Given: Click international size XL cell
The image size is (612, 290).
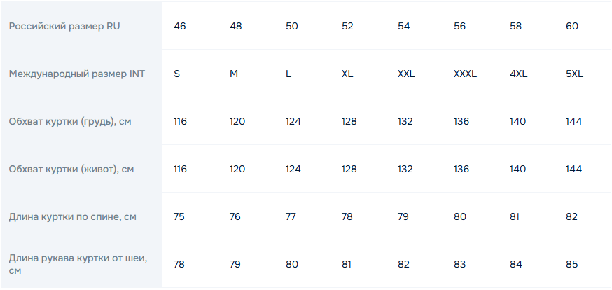Looking at the screenshot, I should 347,74.
